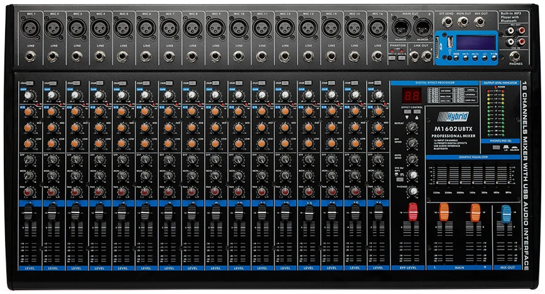Image resolution: width=545 pixels, height=294 pixels.
Task: Click the digital effect preset number display
Action: [411, 96]
